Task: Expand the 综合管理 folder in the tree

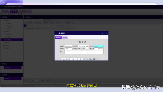Action: (2, 48)
